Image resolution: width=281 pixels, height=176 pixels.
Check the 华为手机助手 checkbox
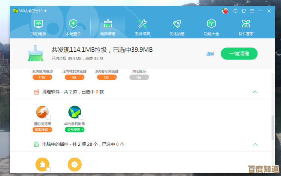[80, 117]
